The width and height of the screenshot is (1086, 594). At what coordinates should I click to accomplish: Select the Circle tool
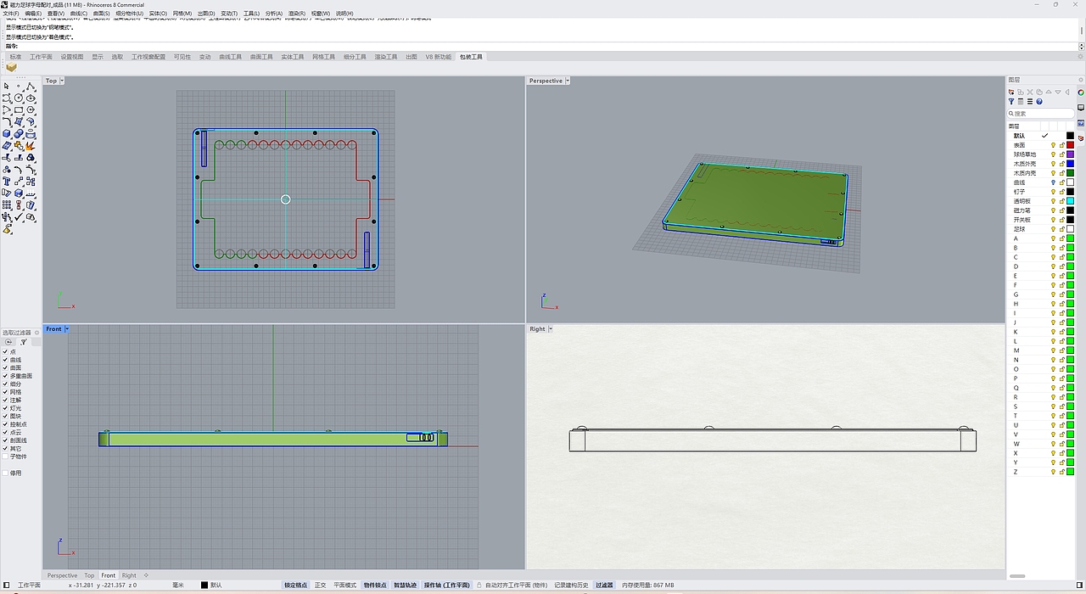[x=18, y=98]
